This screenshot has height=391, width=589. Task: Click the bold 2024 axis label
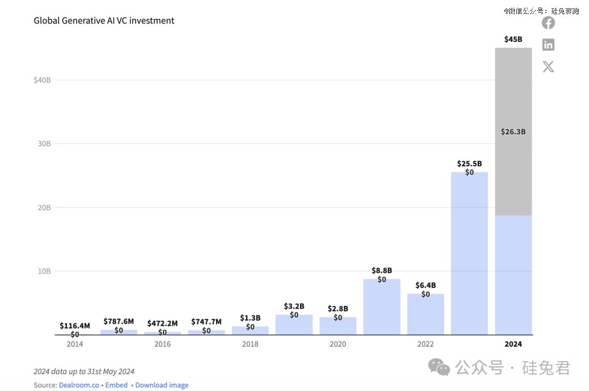pos(513,344)
